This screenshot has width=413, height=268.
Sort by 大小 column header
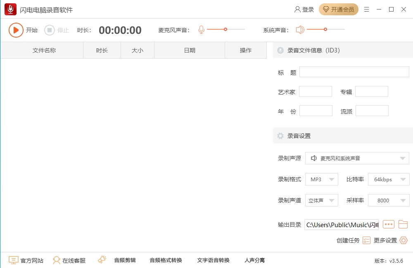tap(138, 50)
